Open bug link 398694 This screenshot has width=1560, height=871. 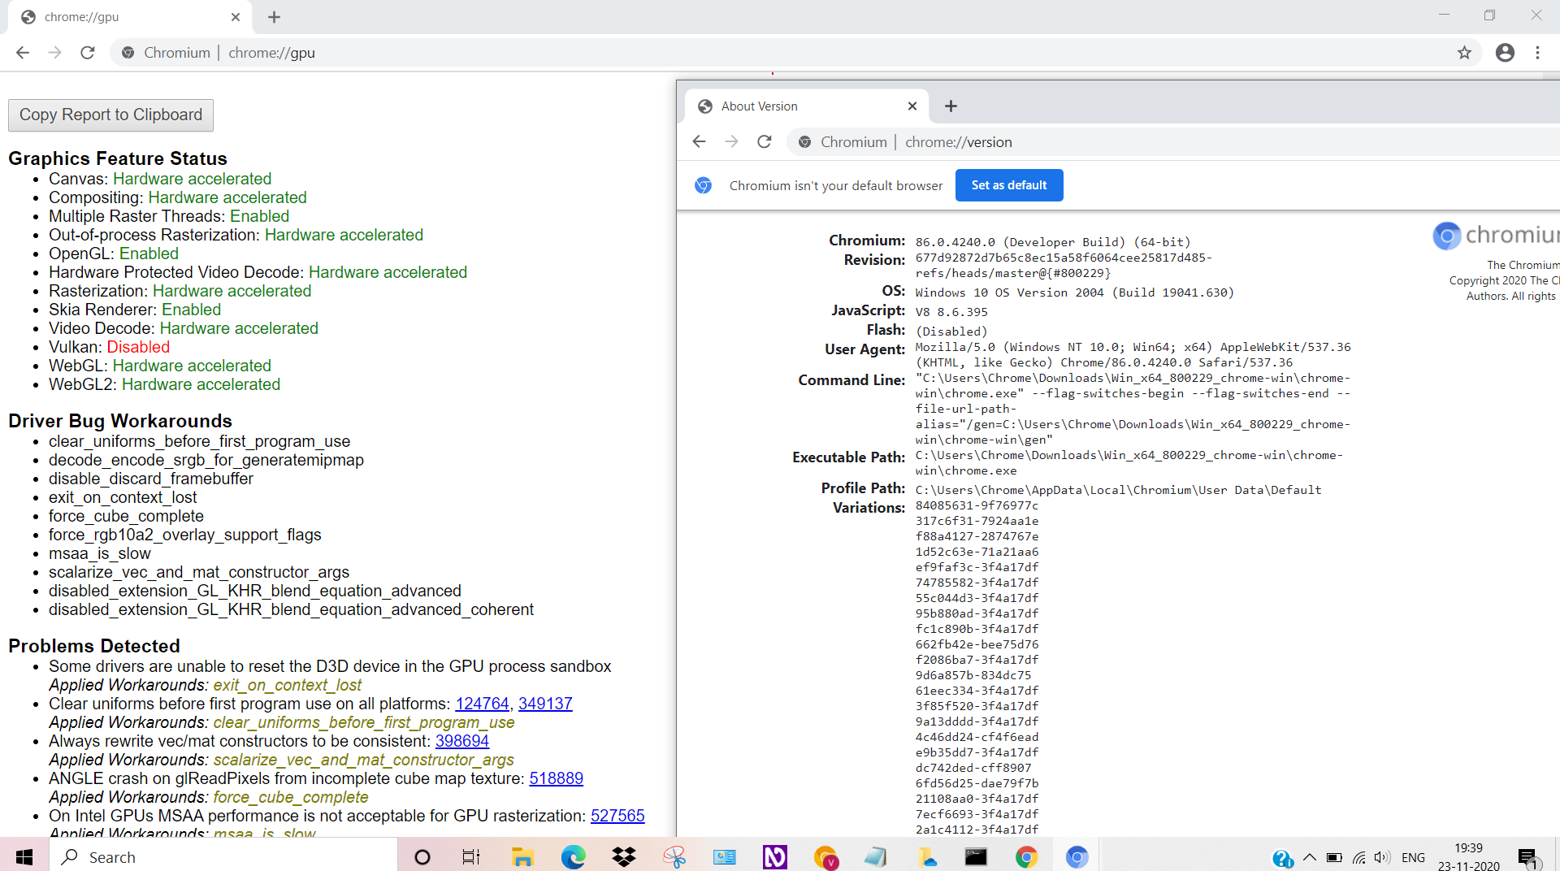click(462, 741)
